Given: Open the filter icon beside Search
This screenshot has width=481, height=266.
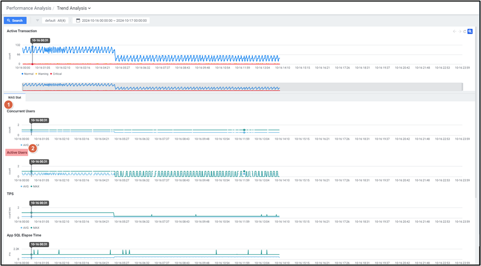Looking at the screenshot, I should [x=37, y=20].
